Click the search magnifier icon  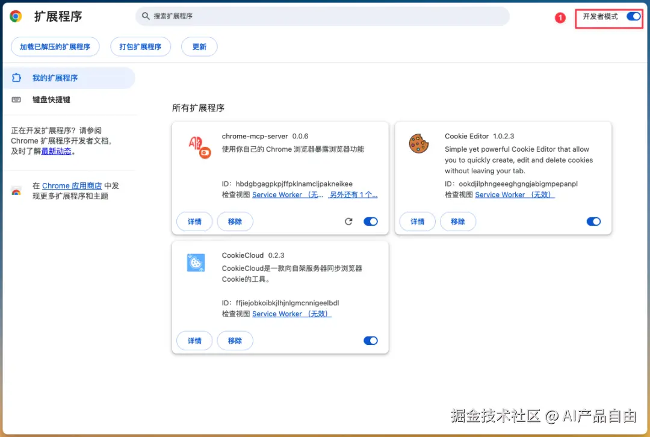coord(146,16)
